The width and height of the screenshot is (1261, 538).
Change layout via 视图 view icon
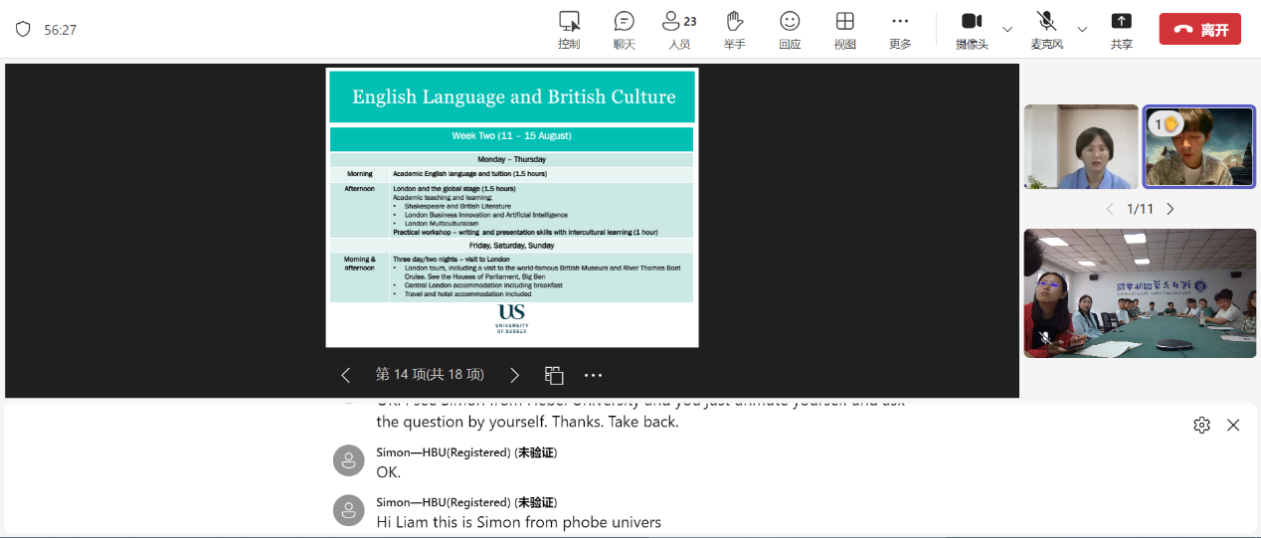(x=844, y=30)
